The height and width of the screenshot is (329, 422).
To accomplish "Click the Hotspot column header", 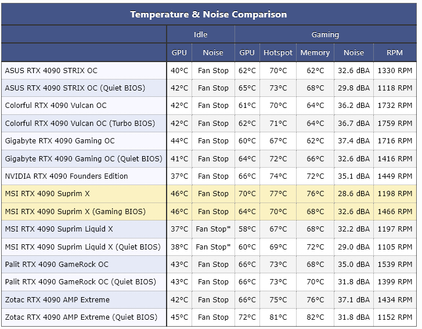I will [278, 53].
